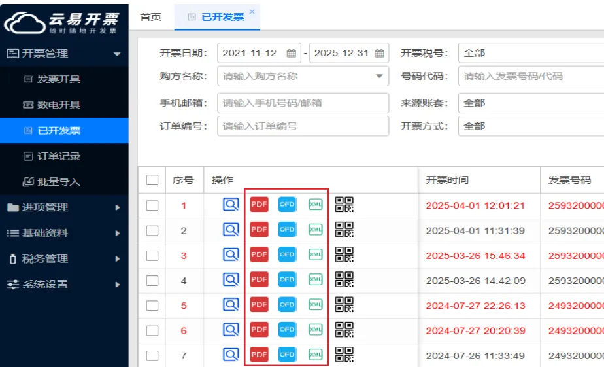View invoice details with magnifier in row 5
This screenshot has width=604, height=367.
coord(231,305)
